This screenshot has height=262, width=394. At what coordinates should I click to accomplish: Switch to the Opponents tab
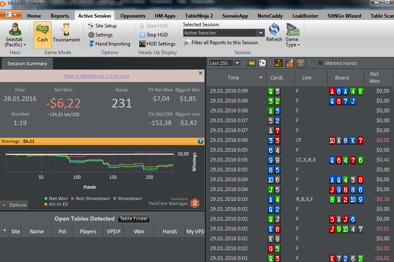coord(133,16)
